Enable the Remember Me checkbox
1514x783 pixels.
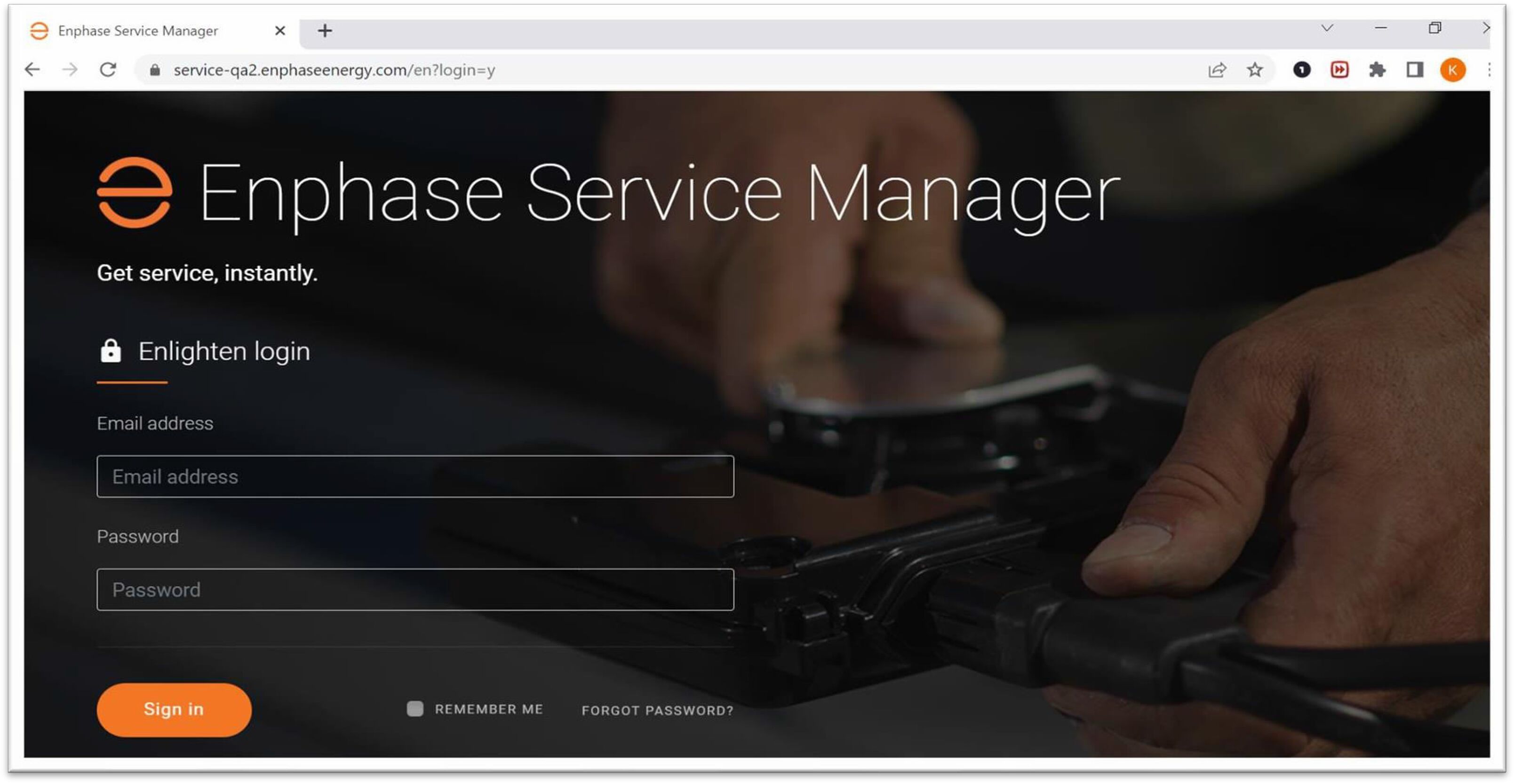(x=415, y=709)
